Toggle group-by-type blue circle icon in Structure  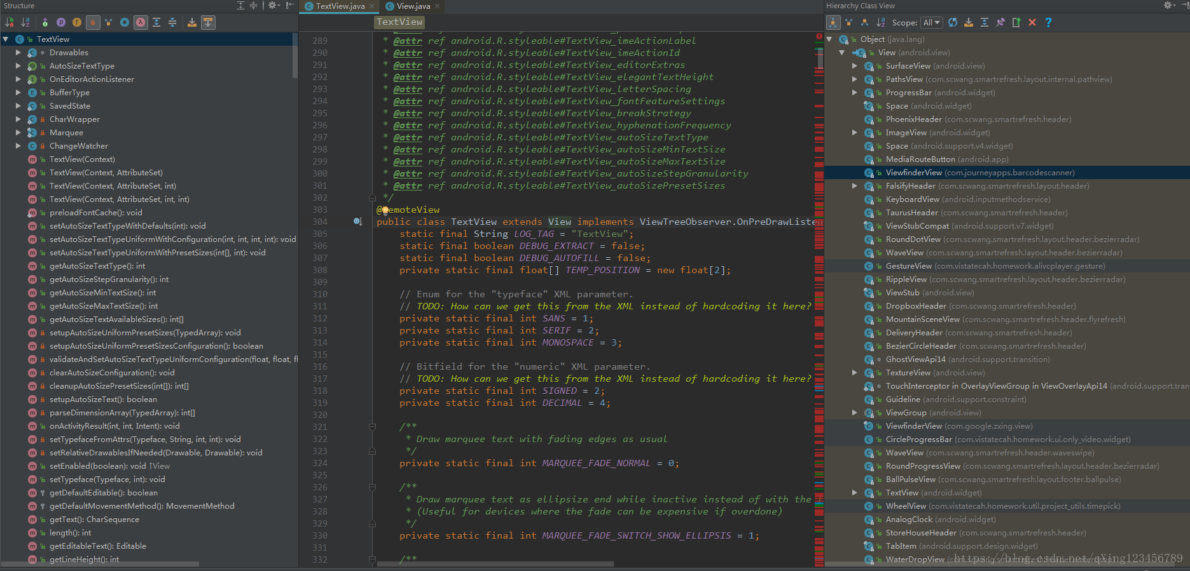(125, 22)
